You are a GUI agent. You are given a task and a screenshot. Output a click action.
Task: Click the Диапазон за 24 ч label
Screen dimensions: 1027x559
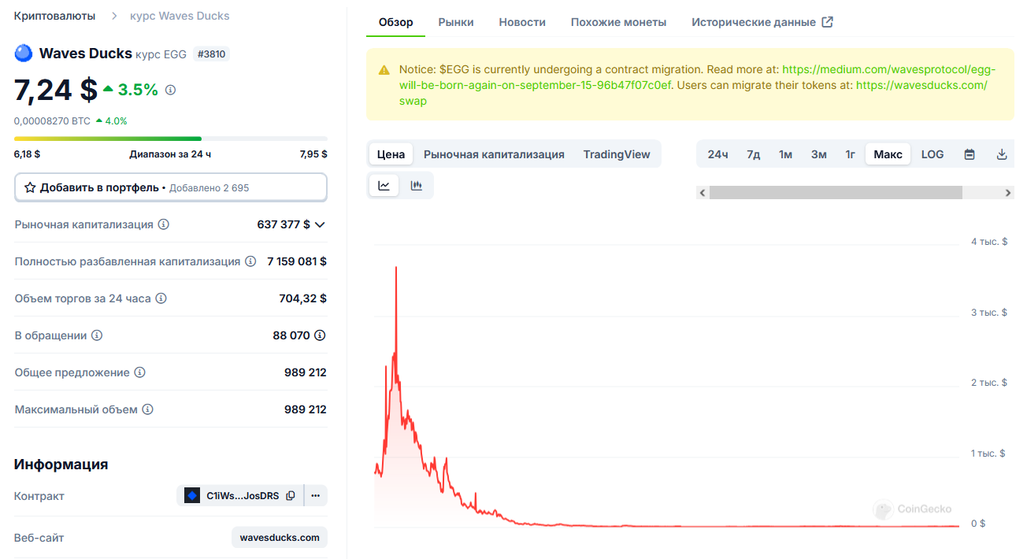click(x=170, y=154)
